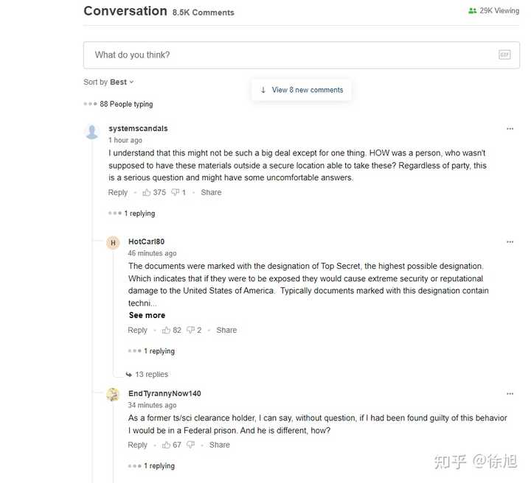Click View 8 new comments button
Screen dimensions: 531x483
[302, 90]
